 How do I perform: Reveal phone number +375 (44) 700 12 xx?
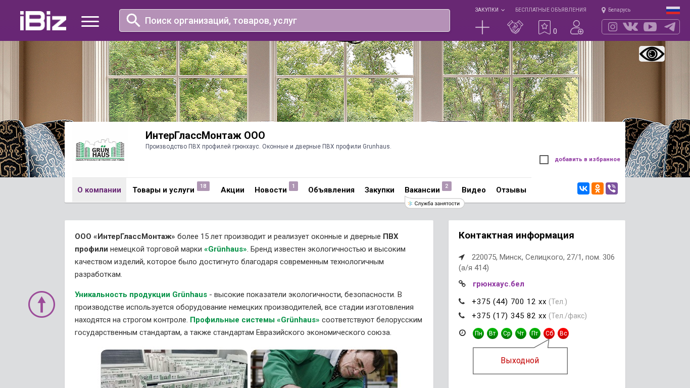tap(509, 302)
